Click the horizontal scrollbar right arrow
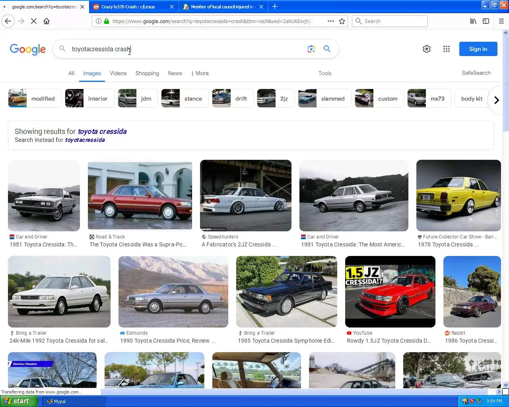 pos(499,391)
